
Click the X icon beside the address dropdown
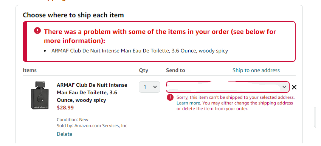click(294, 87)
